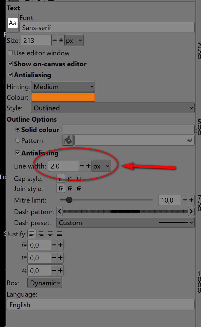Select the round cap style icon
The width and height of the screenshot is (201, 327).
pos(70,179)
